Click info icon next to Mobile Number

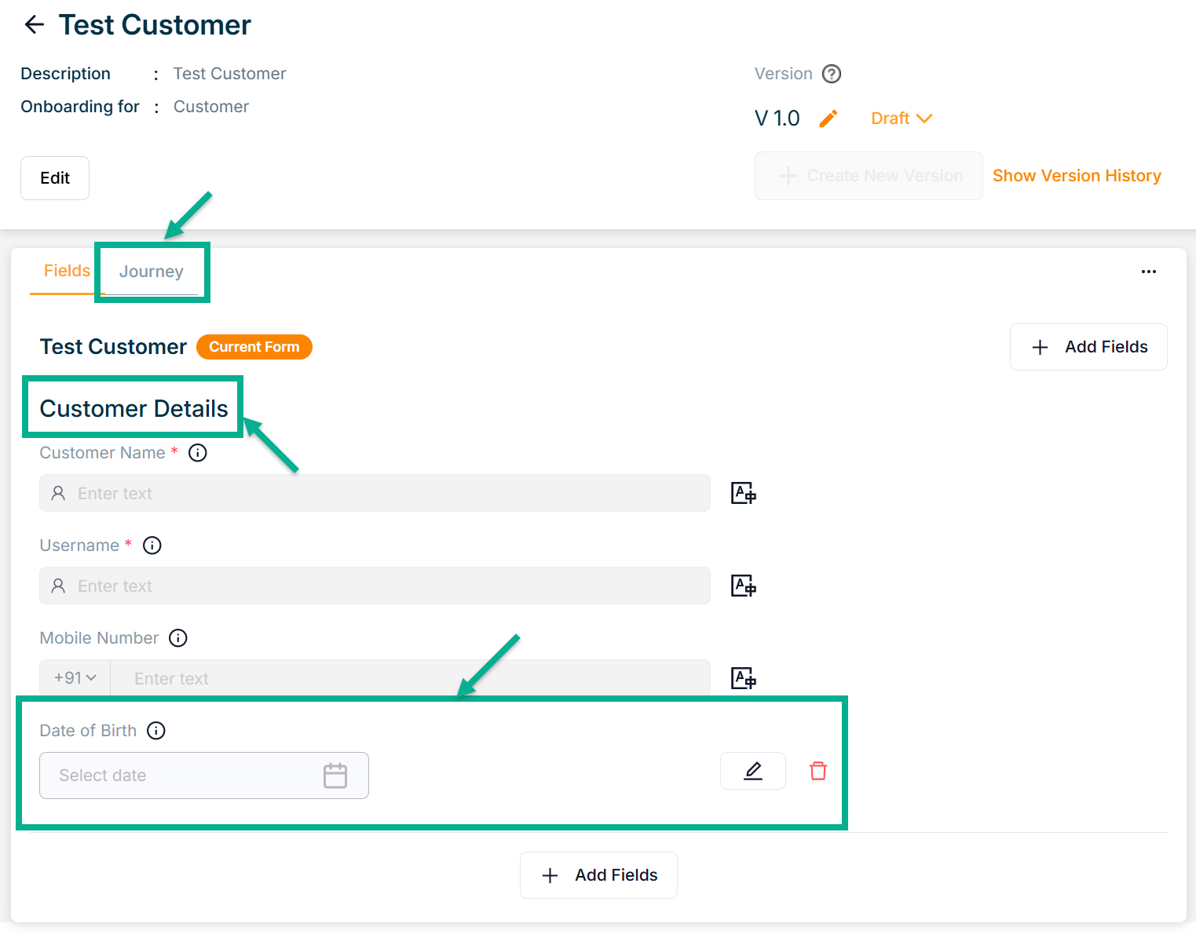click(178, 638)
